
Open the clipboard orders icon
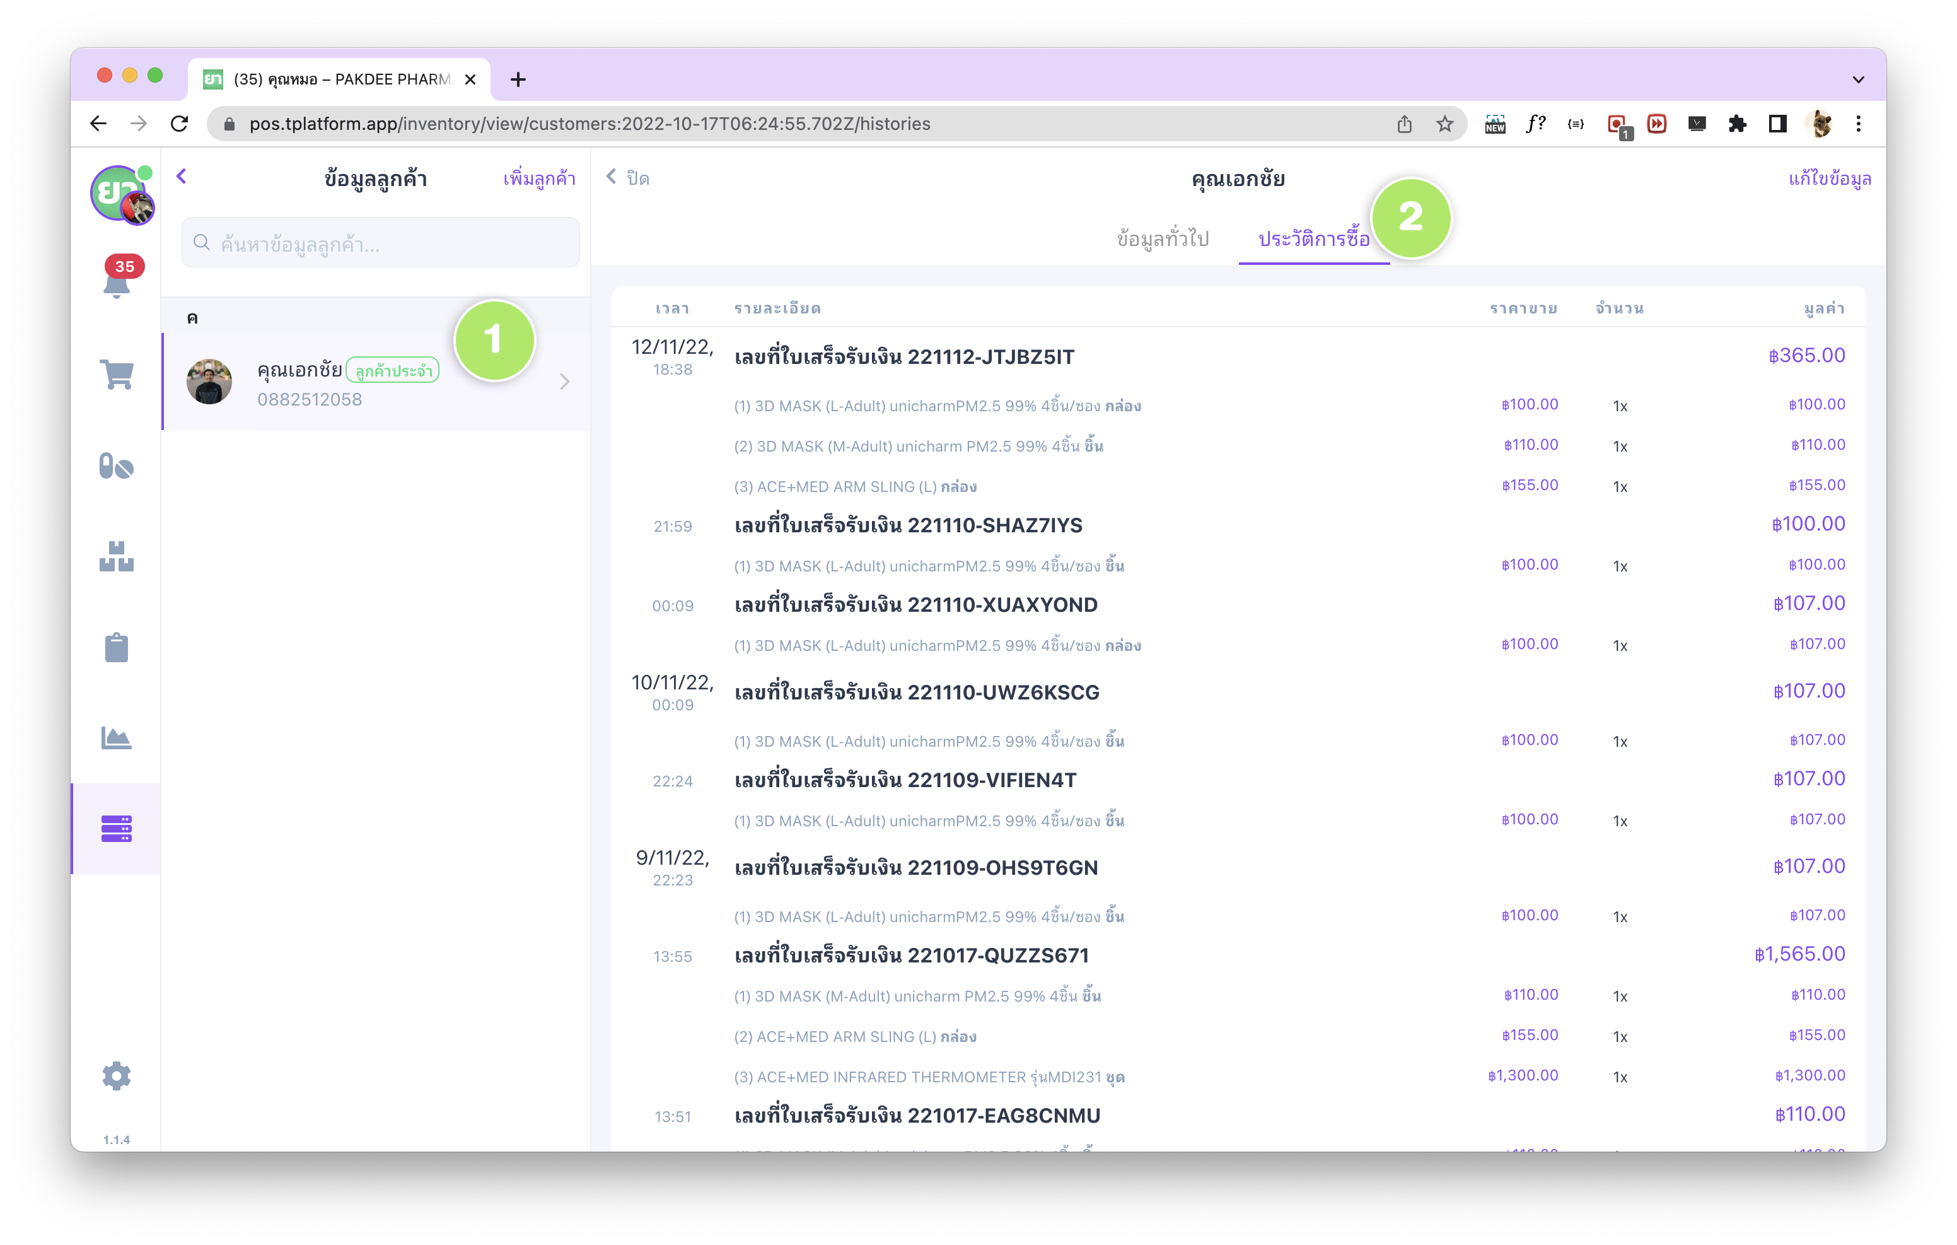[116, 648]
